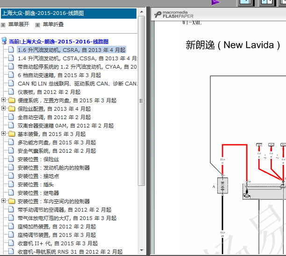
Task: Click page icon of 安装位置：继电器 row
Action: [11, 192]
